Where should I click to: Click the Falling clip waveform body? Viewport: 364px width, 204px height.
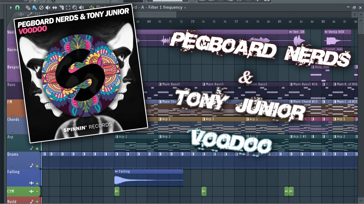click(149, 180)
